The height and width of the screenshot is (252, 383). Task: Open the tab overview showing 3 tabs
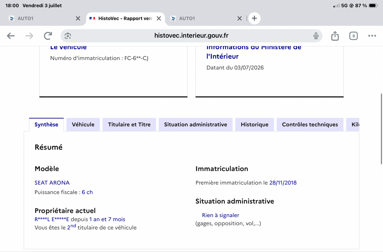tap(353, 36)
